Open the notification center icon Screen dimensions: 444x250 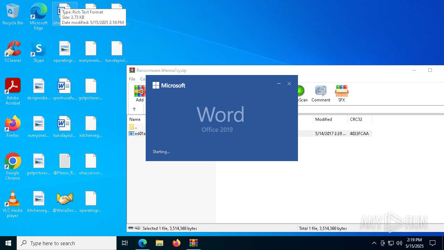click(x=433, y=243)
